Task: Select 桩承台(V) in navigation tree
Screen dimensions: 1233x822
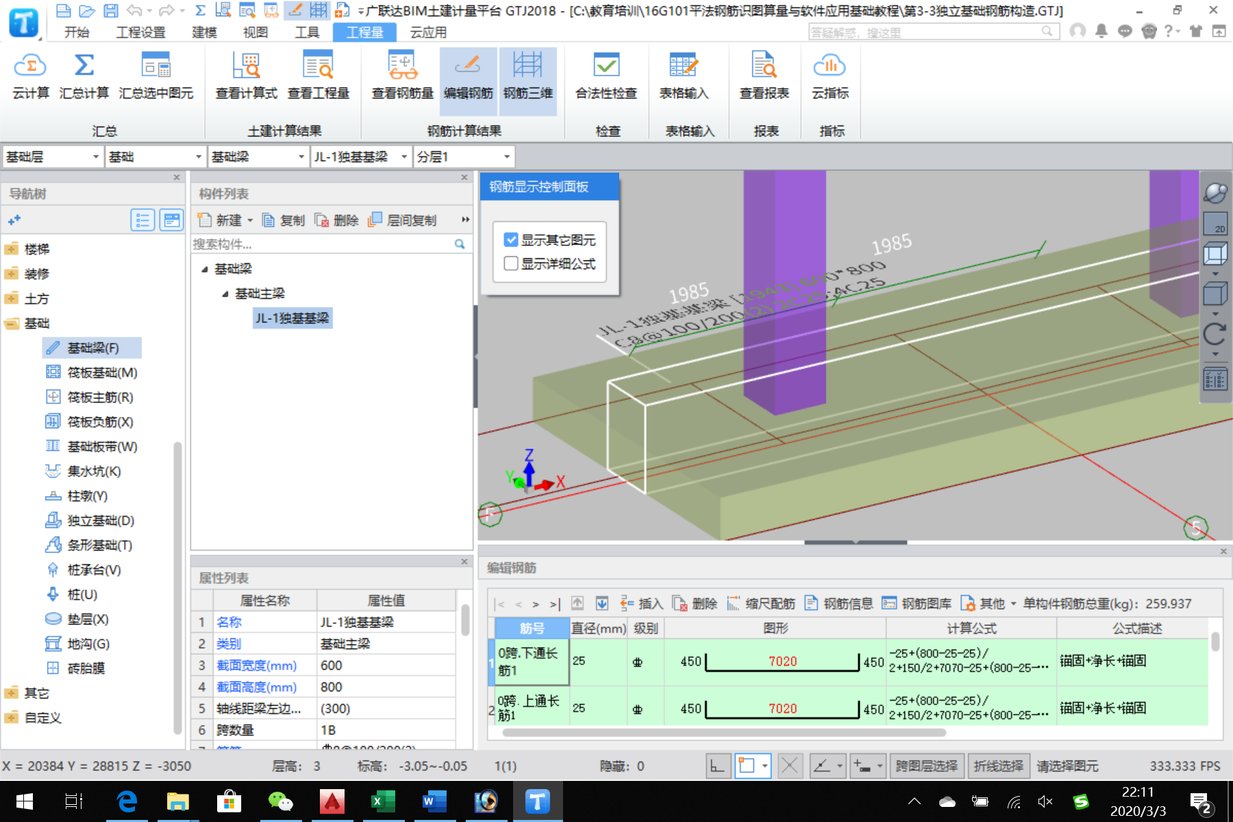Action: coord(94,570)
